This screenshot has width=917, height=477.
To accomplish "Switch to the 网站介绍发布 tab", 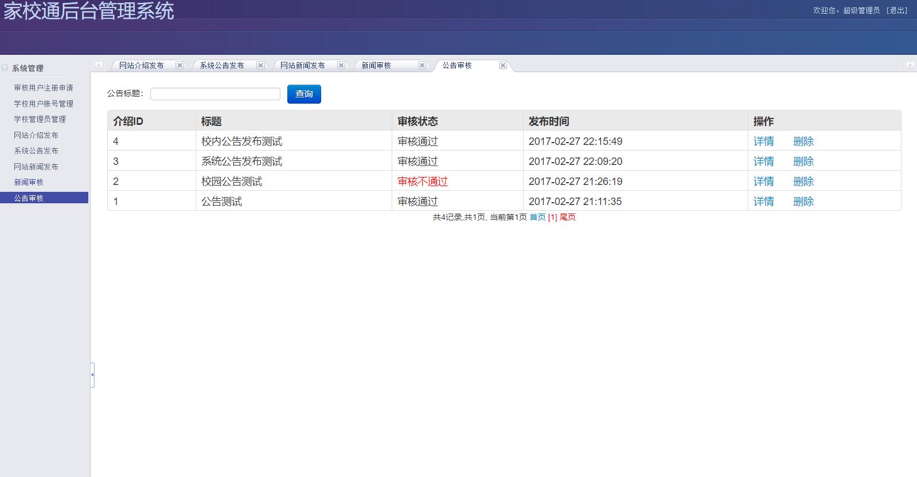I will [x=141, y=66].
